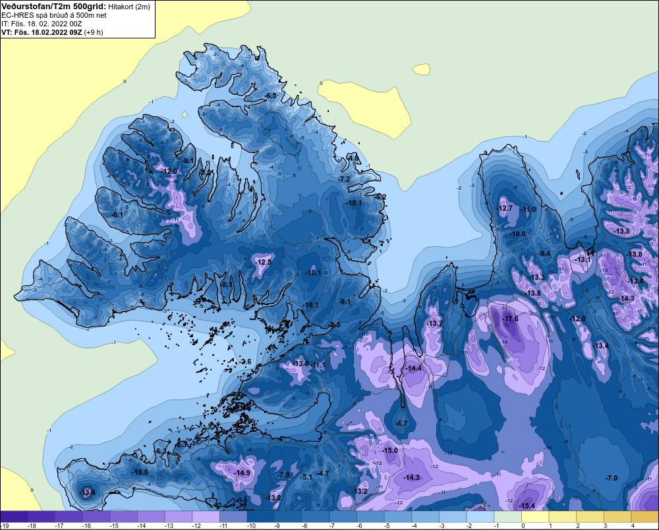Select the -13.7 temperature label
This screenshot has width=659, height=530.
click(x=434, y=323)
